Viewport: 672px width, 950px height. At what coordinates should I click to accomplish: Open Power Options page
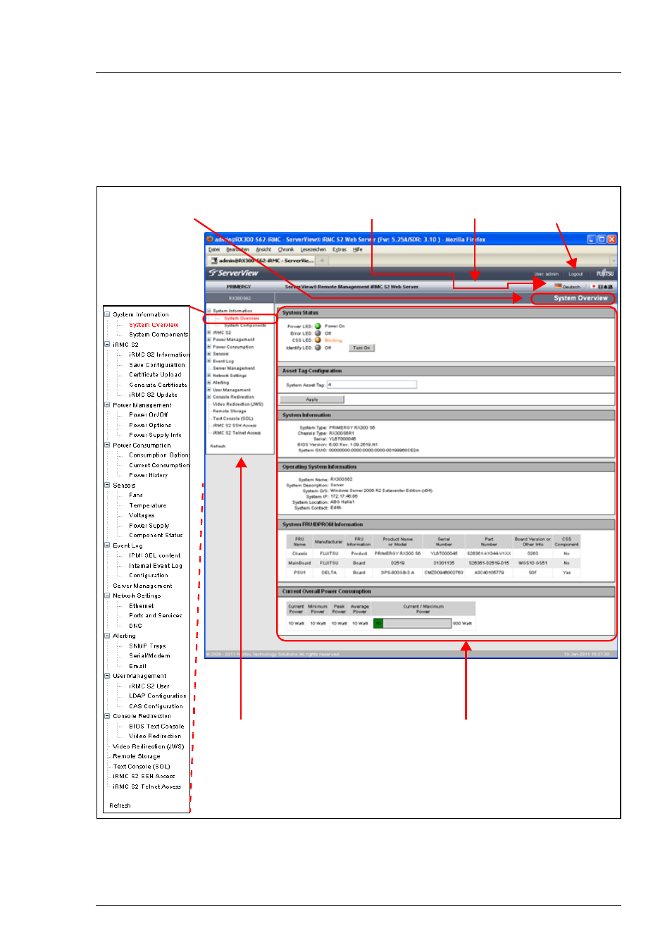click(150, 426)
